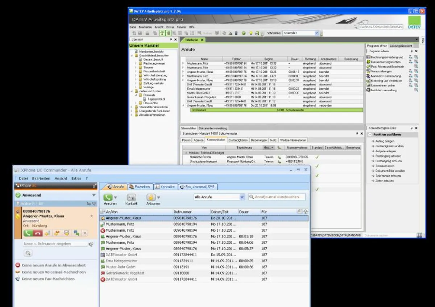Click the green phone icon in the contact card
The height and width of the screenshot is (307, 435).
pos(28,233)
